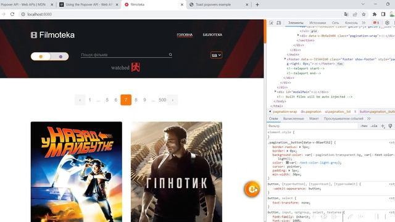Viewport: 395px width, 222px height.
Task: Expand the padding shorthand triangle
Action: 289,170
